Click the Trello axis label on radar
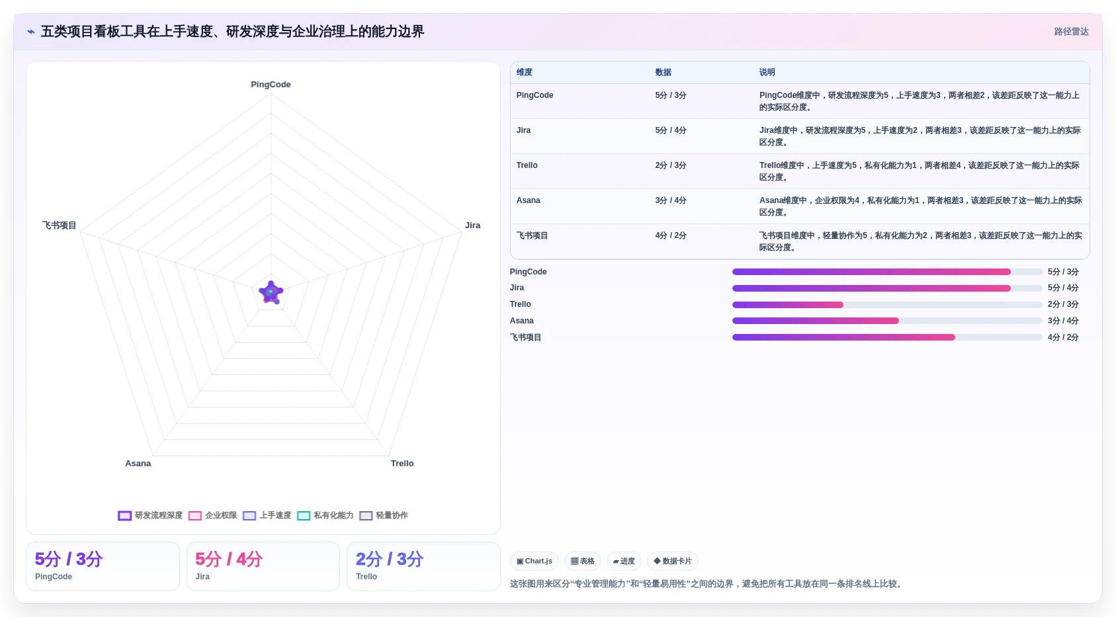Image resolution: width=1116 pixels, height=617 pixels. (x=402, y=464)
